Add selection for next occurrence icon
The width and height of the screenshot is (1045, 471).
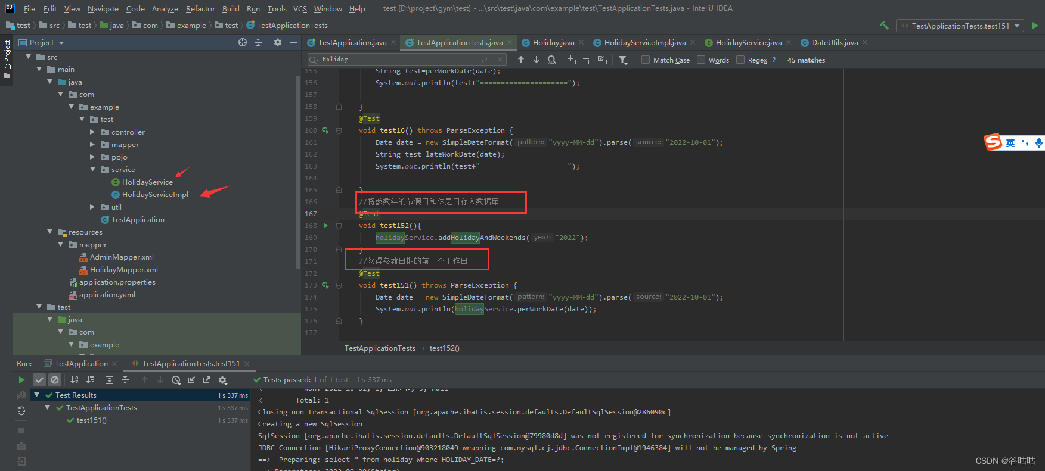point(572,60)
